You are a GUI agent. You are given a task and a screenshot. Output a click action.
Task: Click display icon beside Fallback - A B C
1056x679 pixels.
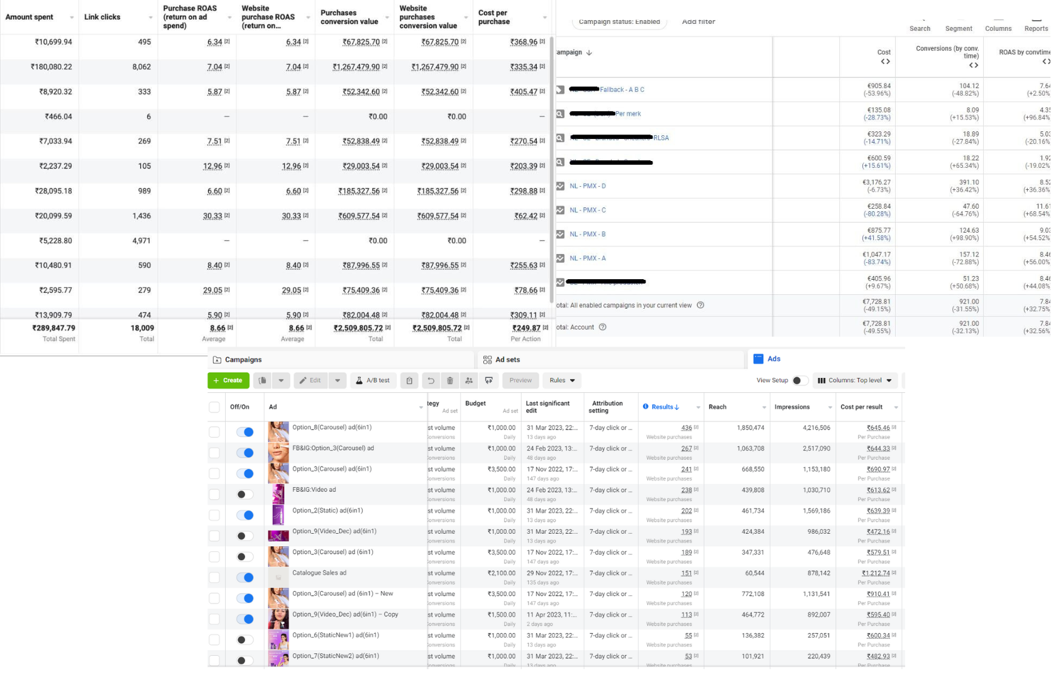pyautogui.click(x=560, y=90)
